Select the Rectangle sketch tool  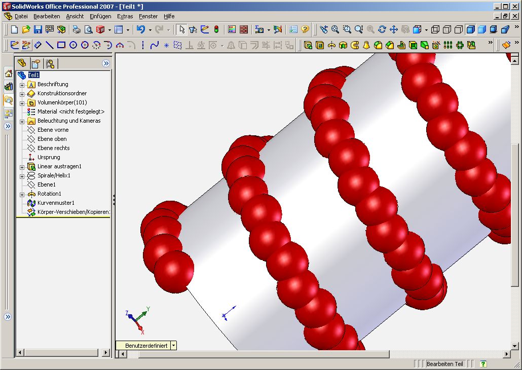tap(61, 45)
